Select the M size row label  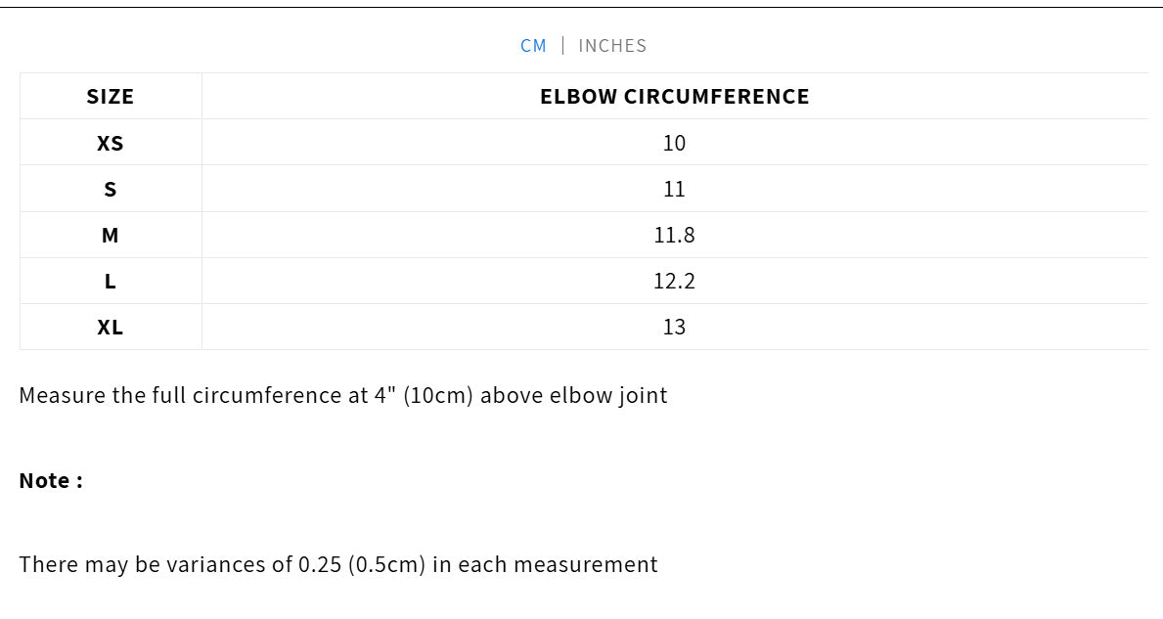[111, 235]
